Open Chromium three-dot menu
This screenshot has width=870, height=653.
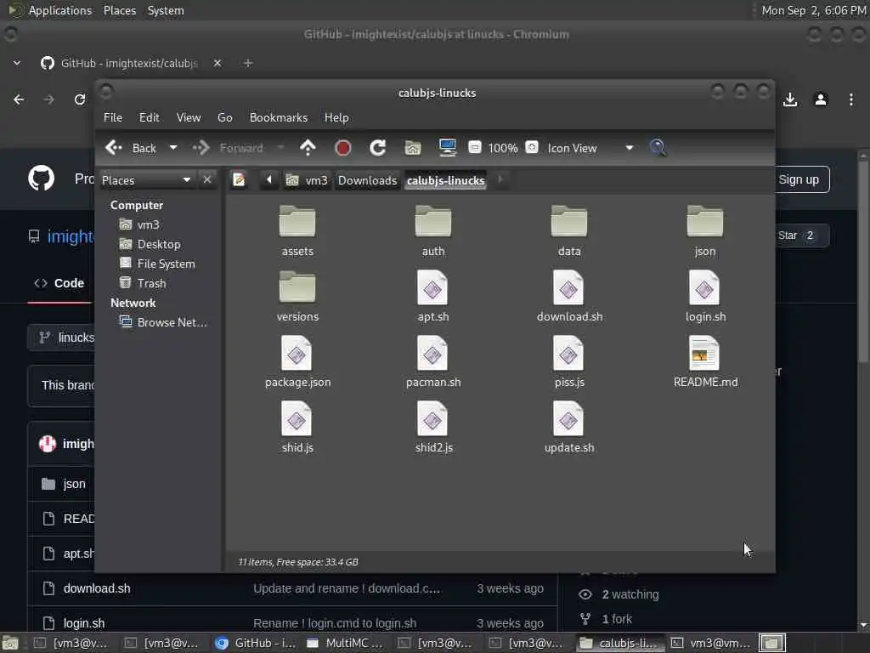851,99
